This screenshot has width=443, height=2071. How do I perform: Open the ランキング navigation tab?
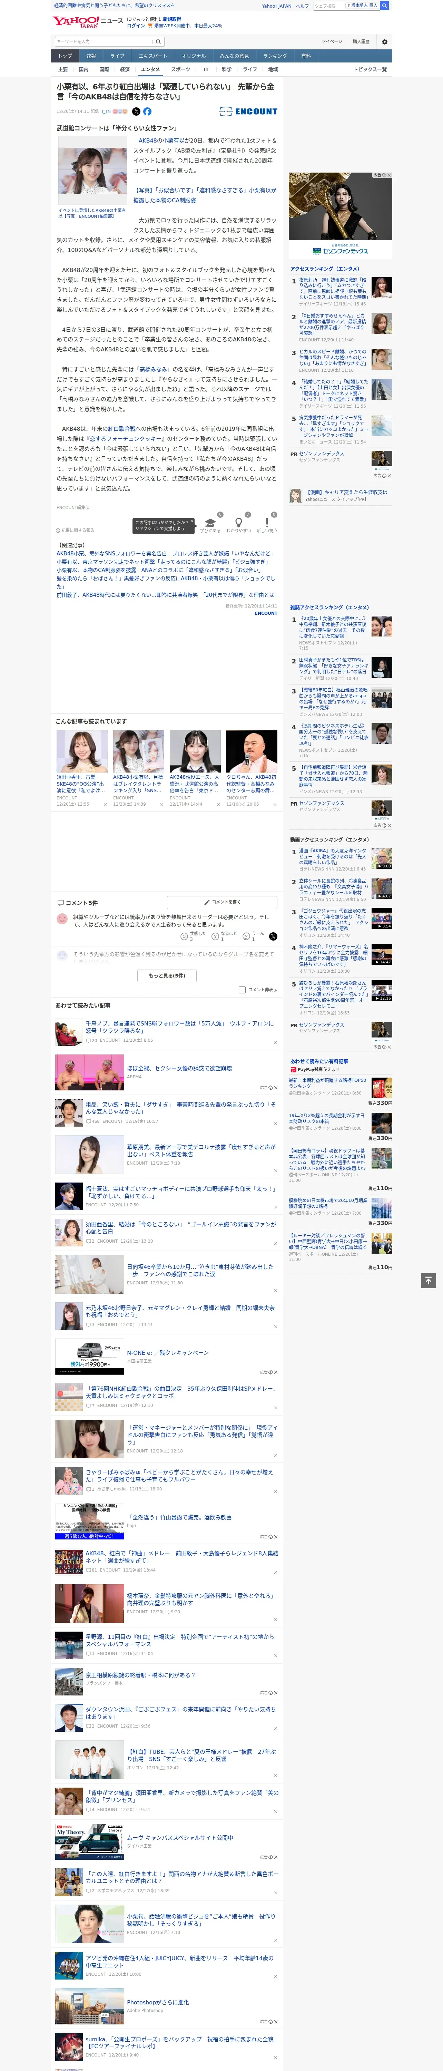coord(275,56)
